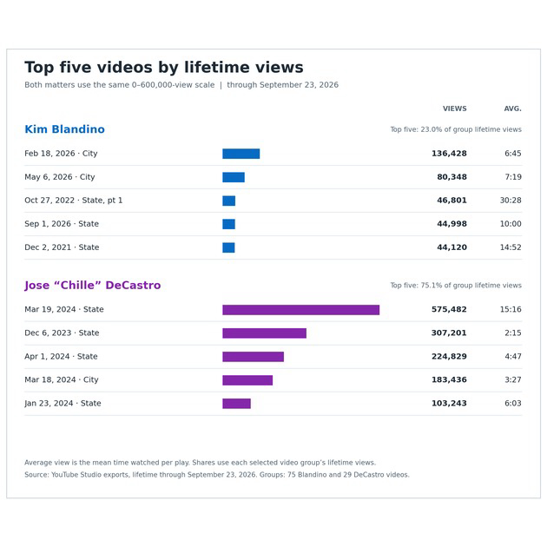Click the blue bar for Feb 18, 2026
This screenshot has height=547, width=547.
point(241,154)
